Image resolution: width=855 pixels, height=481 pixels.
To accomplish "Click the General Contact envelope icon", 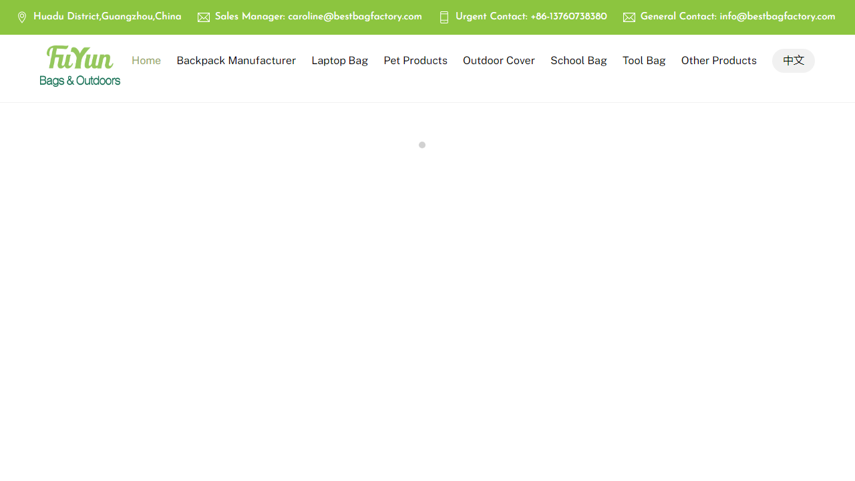I will 629,17.
